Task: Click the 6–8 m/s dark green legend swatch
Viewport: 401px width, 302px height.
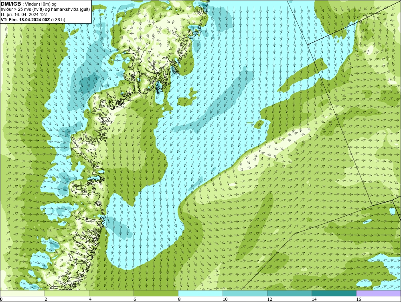Action: 156,293
